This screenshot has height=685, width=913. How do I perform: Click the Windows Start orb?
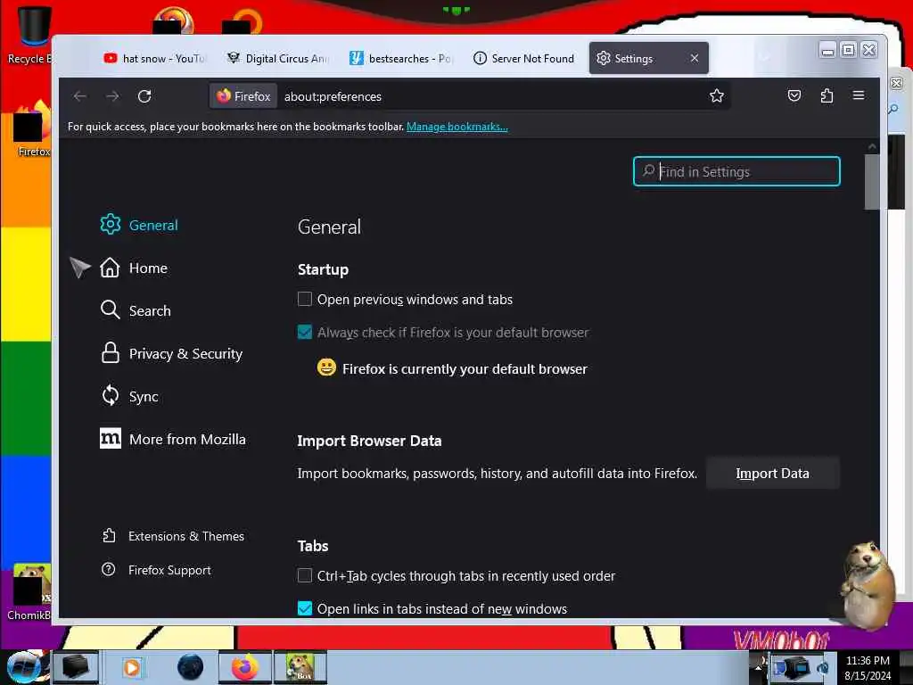pos(23,667)
